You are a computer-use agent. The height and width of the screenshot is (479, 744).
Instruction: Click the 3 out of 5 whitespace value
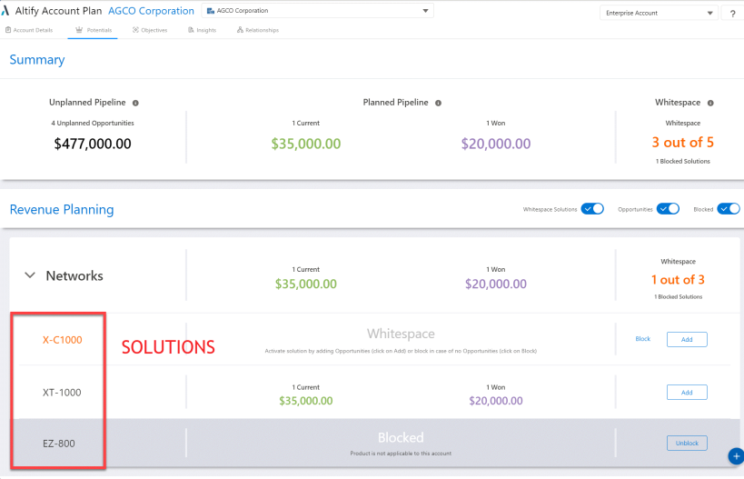point(683,143)
